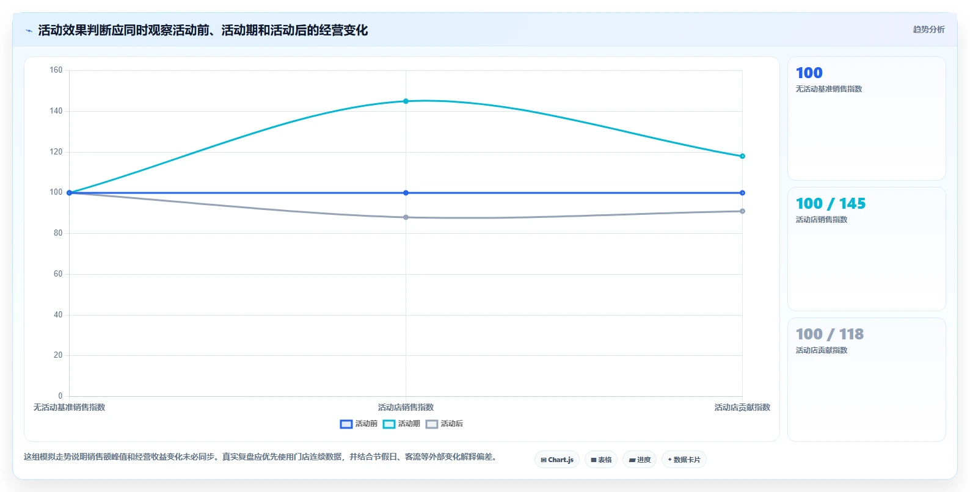Click the y-axis value 0
Viewport: 970px width, 492px height.
pos(60,396)
